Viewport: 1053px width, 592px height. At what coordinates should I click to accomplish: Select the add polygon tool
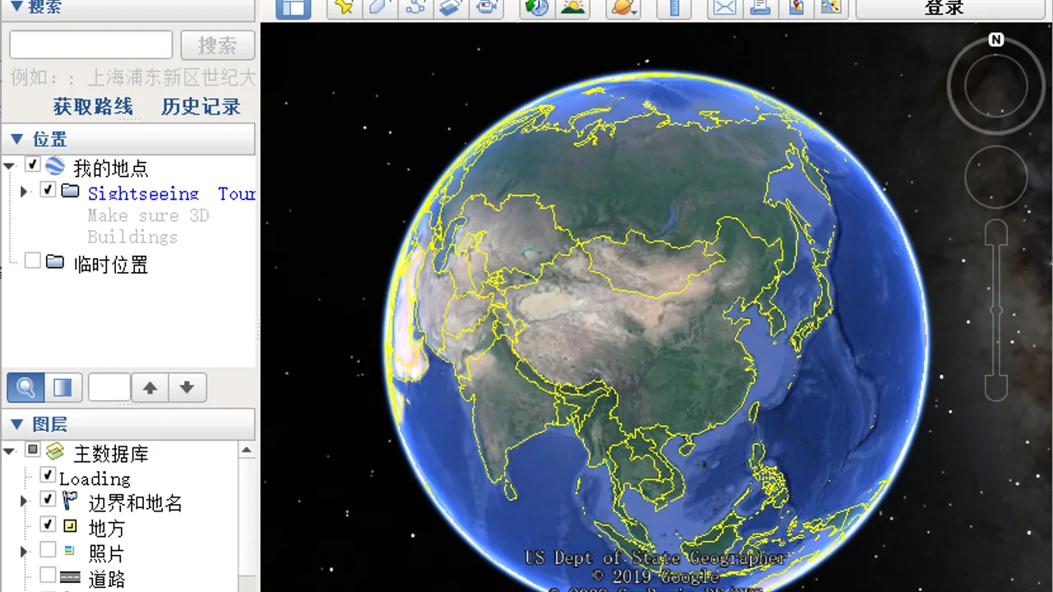[x=380, y=7]
